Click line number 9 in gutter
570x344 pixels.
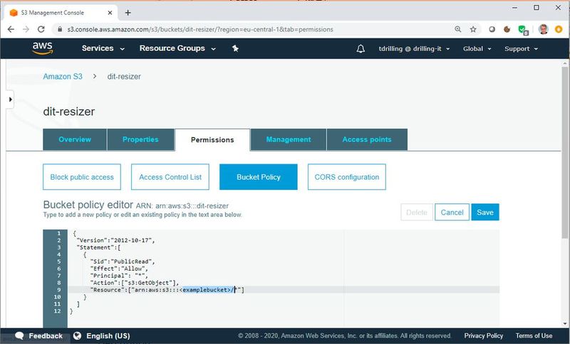click(x=59, y=289)
